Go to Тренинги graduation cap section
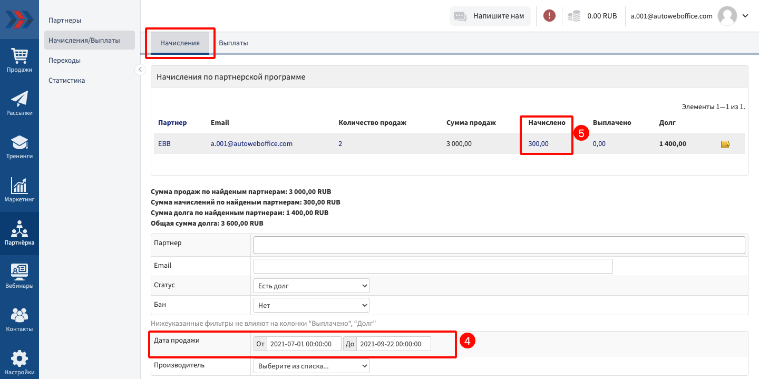The image size is (759, 379). (20, 147)
